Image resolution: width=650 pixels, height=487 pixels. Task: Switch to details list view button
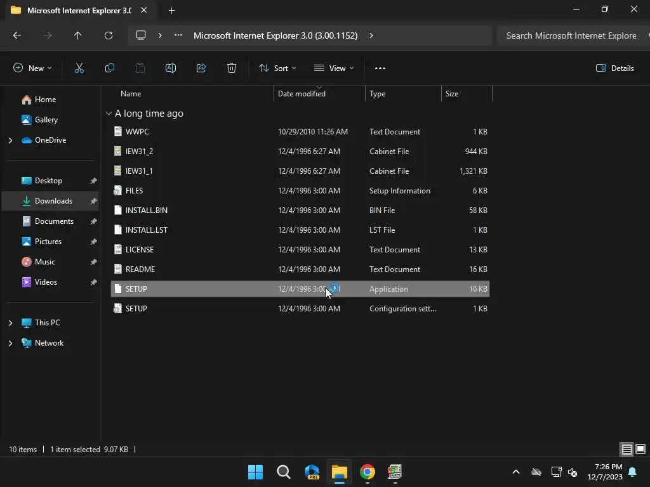point(627,450)
